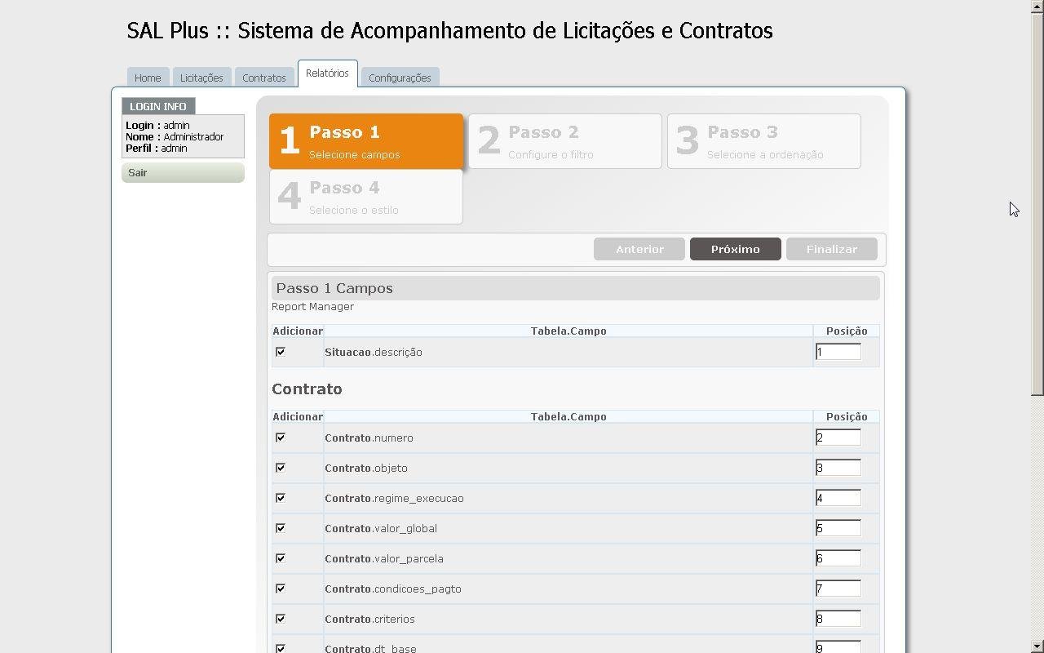Click the Anterior button

[639, 249]
